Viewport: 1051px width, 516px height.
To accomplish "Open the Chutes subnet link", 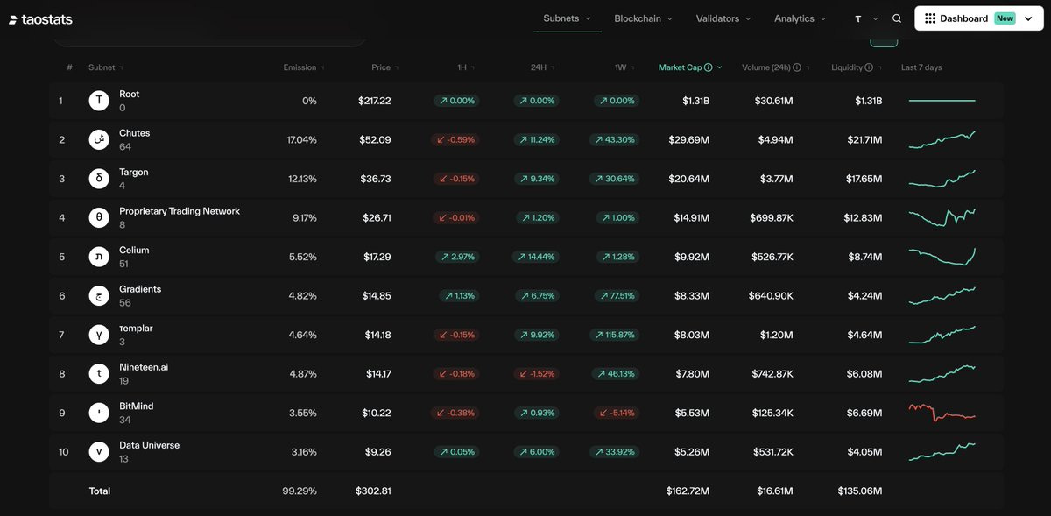I will coord(134,133).
